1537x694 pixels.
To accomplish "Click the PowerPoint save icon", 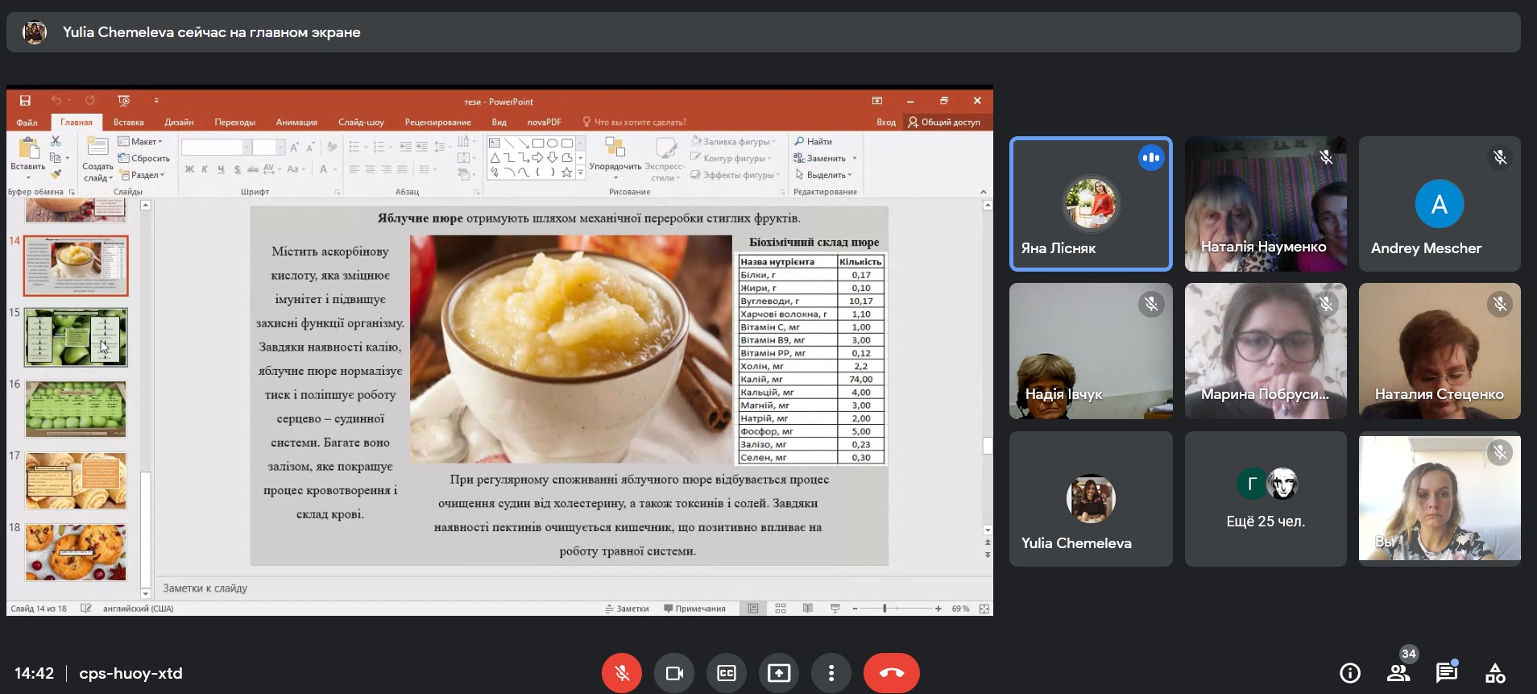I will (x=25, y=101).
